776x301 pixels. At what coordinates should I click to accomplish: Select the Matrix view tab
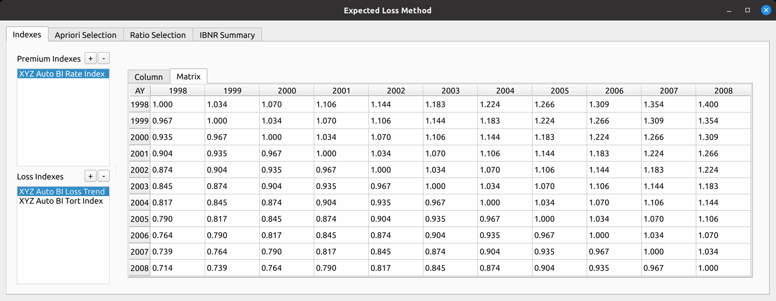(x=188, y=77)
